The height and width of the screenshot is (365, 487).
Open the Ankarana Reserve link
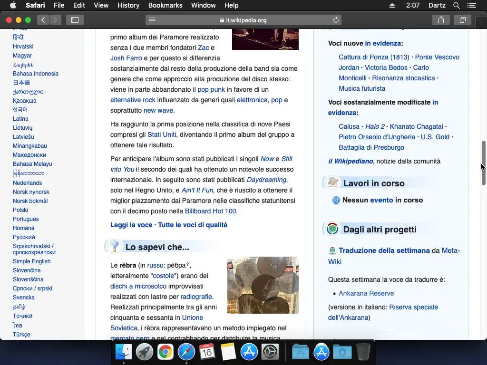(x=366, y=293)
